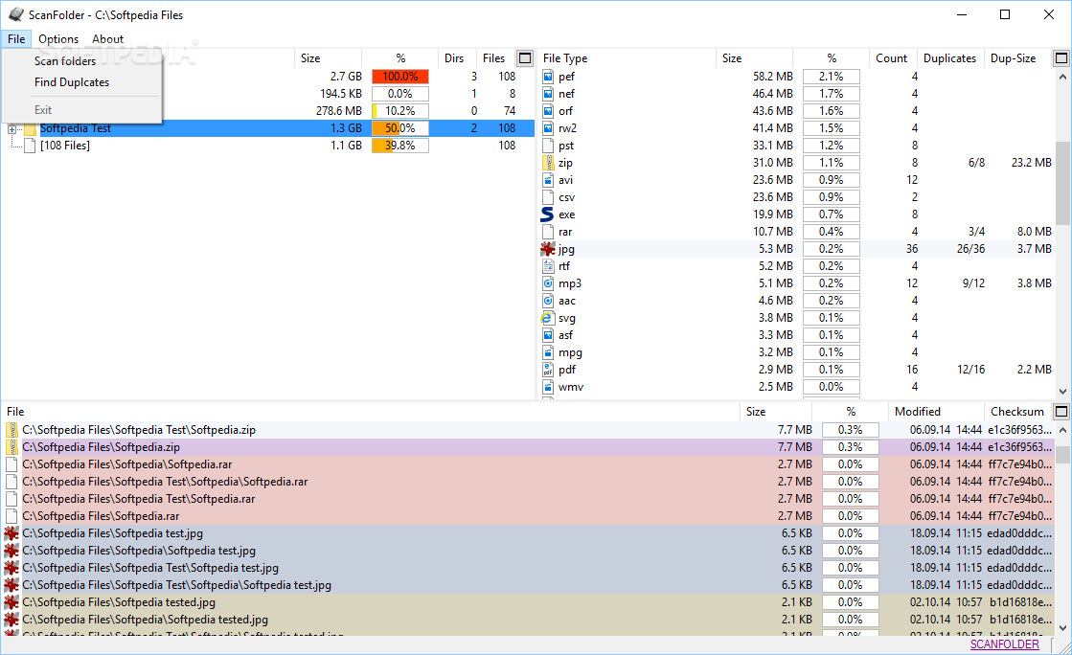The width and height of the screenshot is (1072, 655).
Task: Click the mp3 file type icon
Action: click(548, 283)
